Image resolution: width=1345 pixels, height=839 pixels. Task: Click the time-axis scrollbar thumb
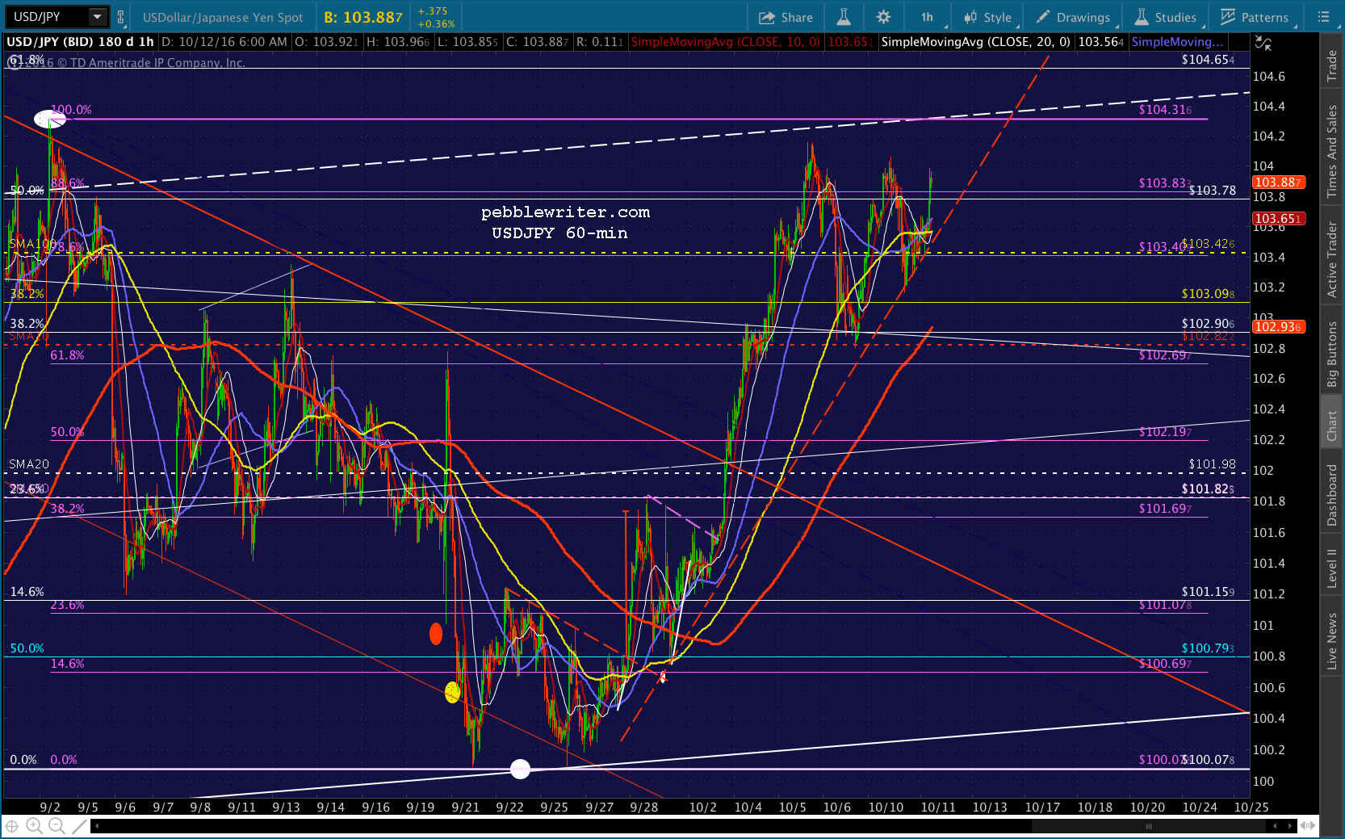1148,826
